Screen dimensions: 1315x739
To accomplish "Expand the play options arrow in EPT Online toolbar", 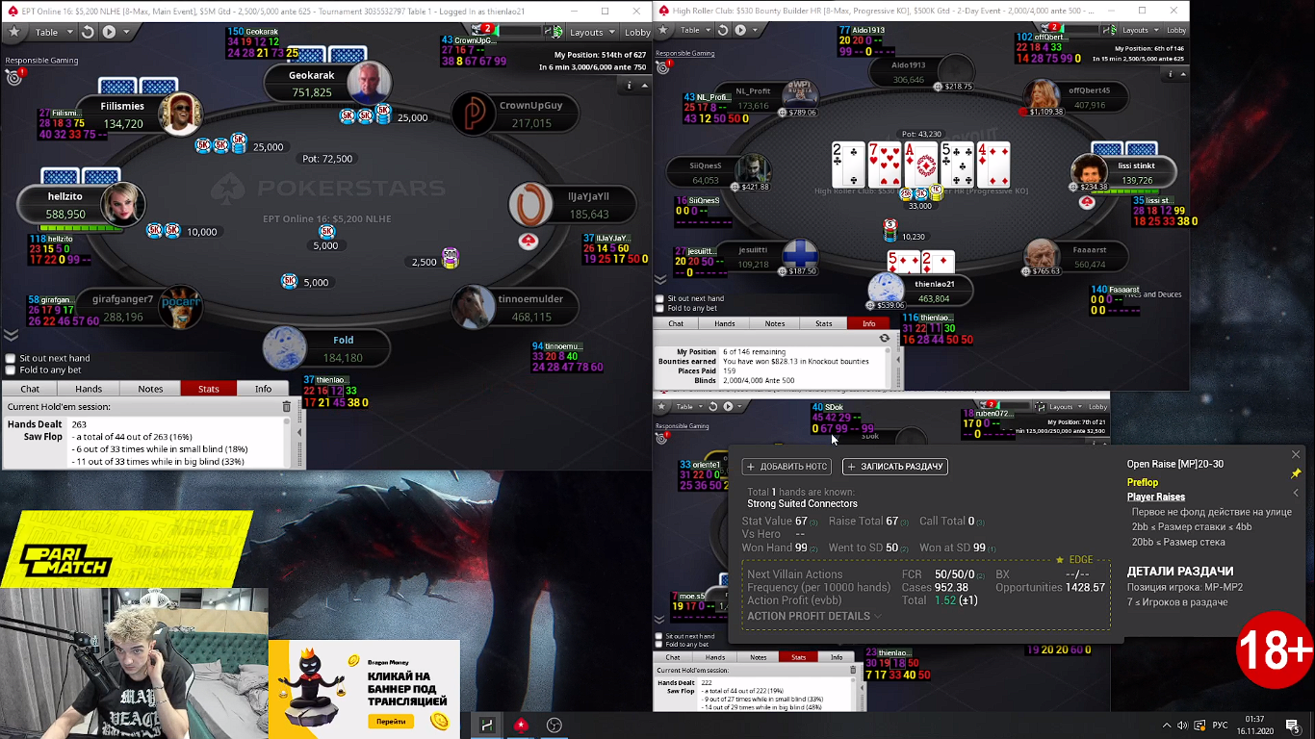I will (126, 32).
